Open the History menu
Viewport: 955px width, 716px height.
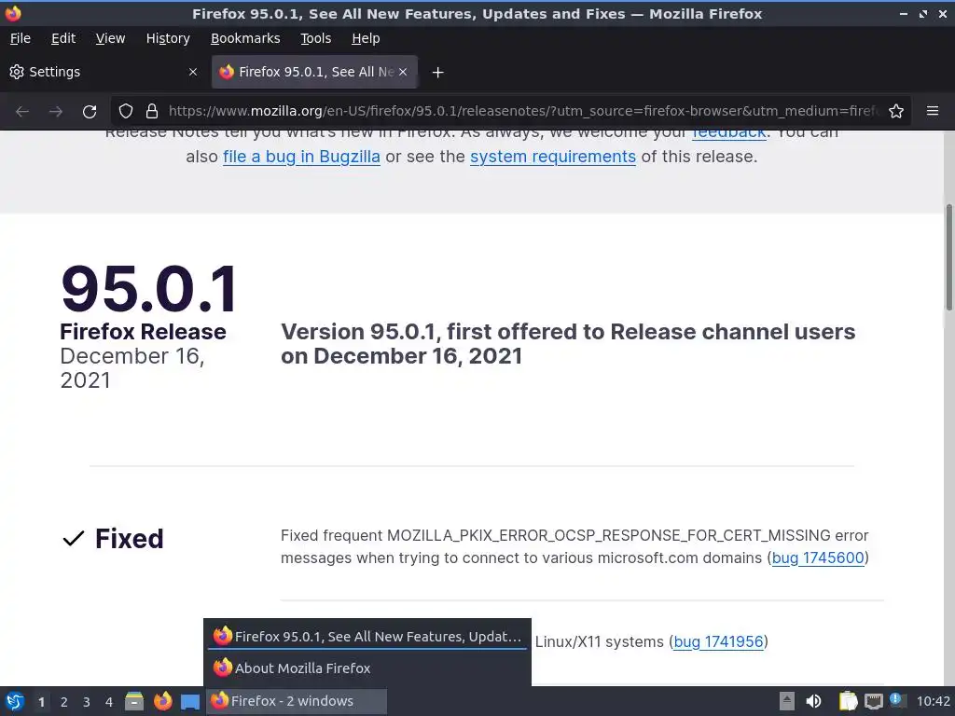click(168, 38)
